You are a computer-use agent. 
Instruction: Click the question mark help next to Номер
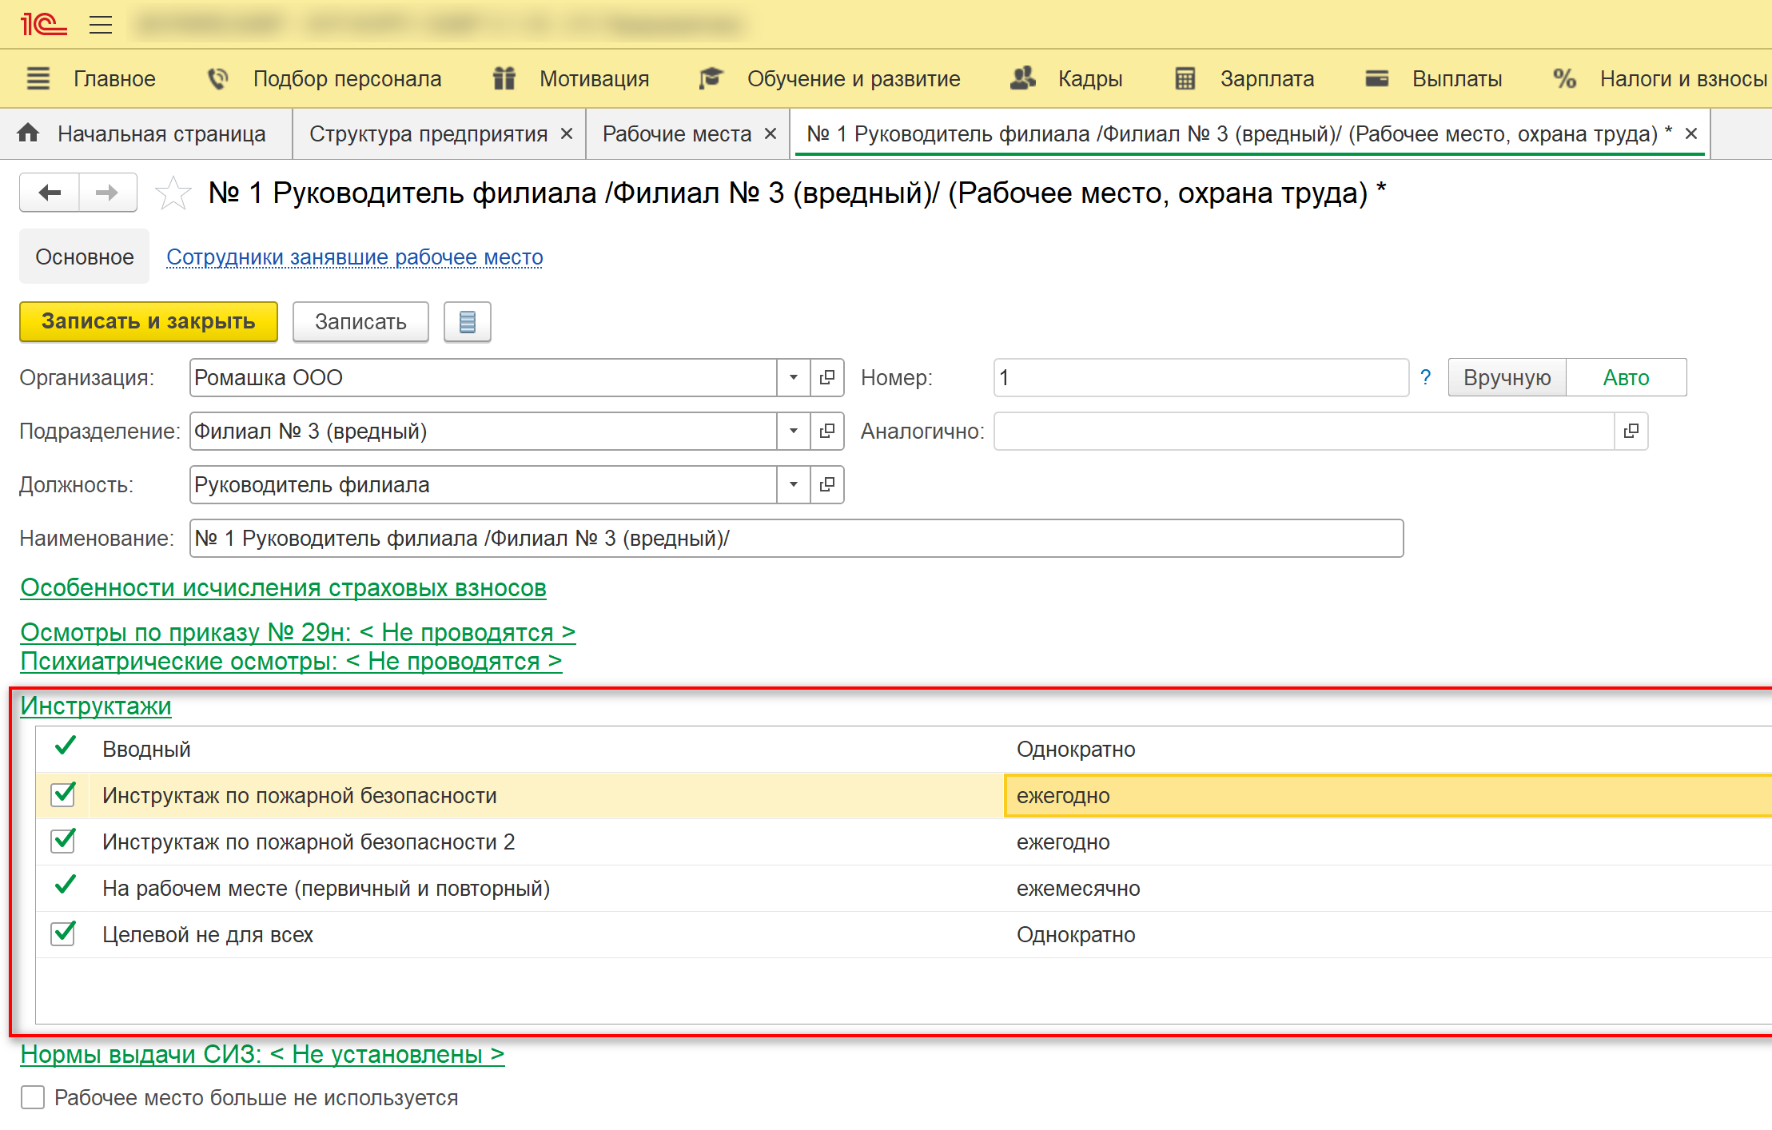(x=1425, y=377)
